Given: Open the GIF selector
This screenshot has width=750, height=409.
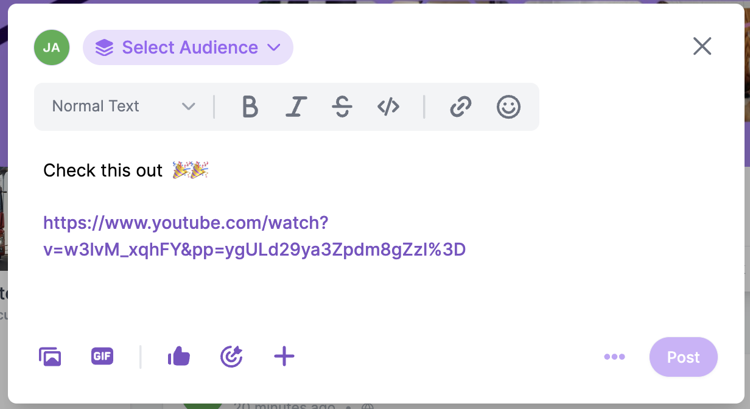Looking at the screenshot, I should point(102,357).
